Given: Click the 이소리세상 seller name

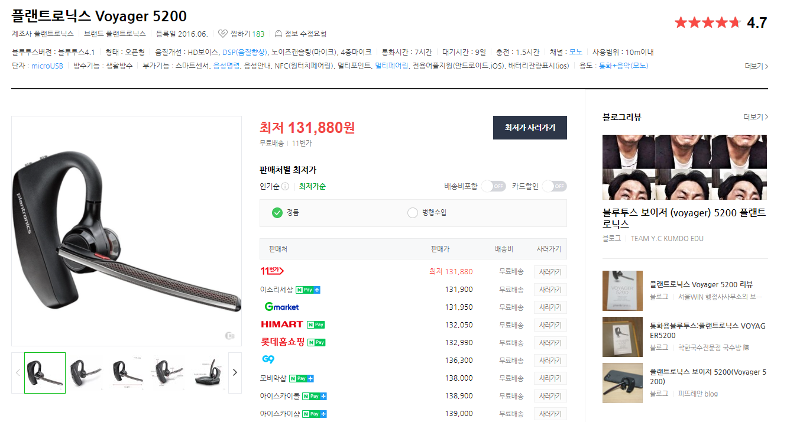Looking at the screenshot, I should click(x=276, y=290).
